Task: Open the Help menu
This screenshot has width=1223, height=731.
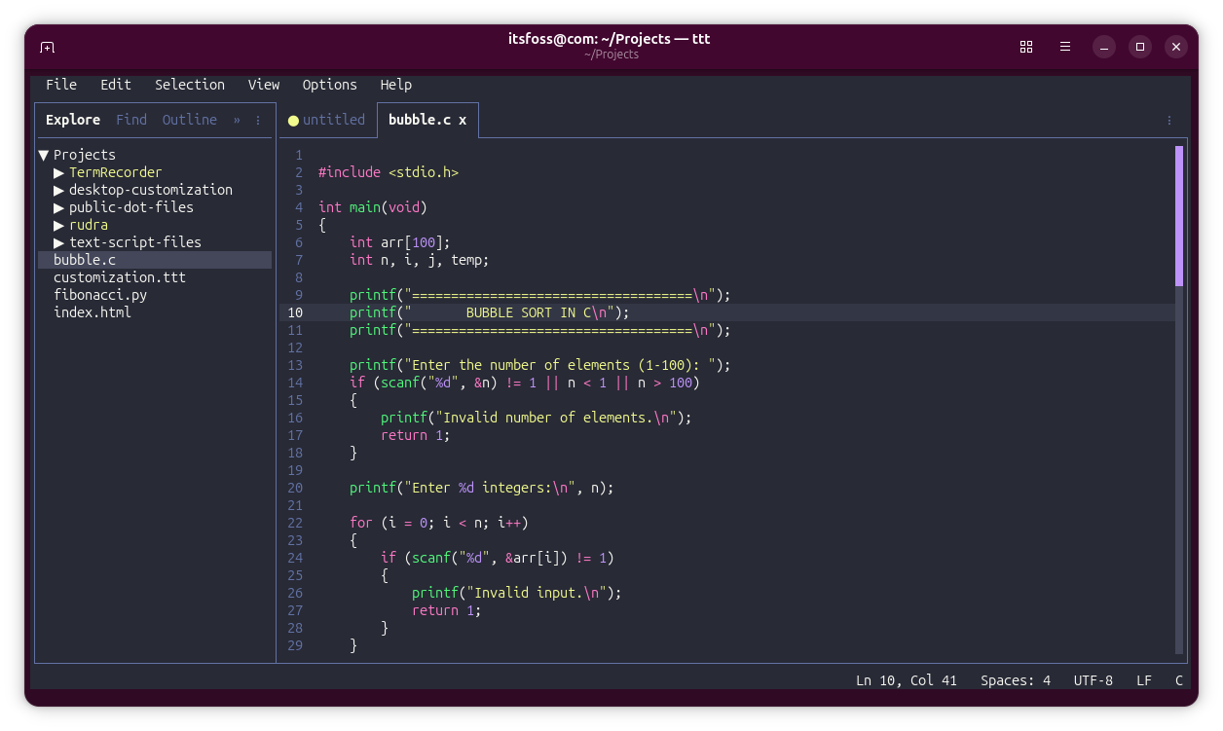Action: 396,85
